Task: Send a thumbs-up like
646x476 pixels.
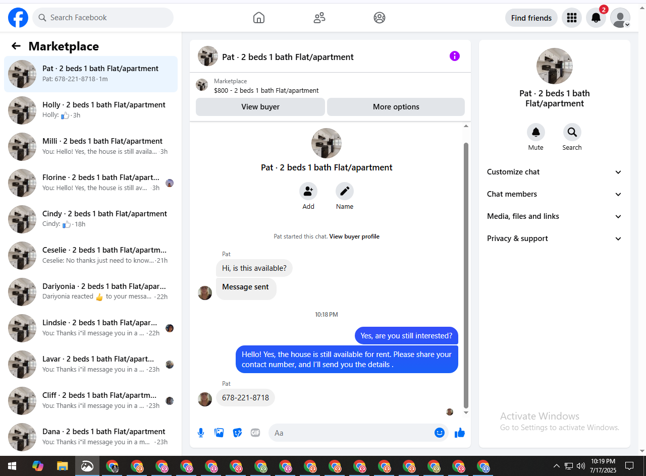Action: click(460, 433)
